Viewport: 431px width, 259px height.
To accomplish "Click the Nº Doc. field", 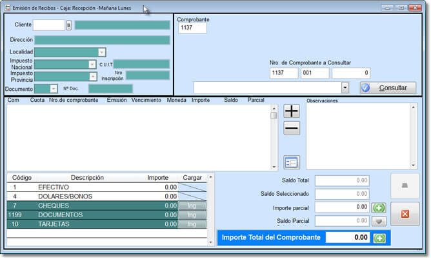I will (x=110, y=89).
